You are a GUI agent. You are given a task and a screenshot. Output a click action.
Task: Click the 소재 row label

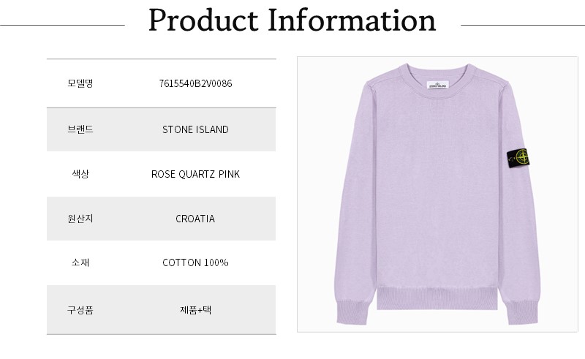tap(80, 262)
